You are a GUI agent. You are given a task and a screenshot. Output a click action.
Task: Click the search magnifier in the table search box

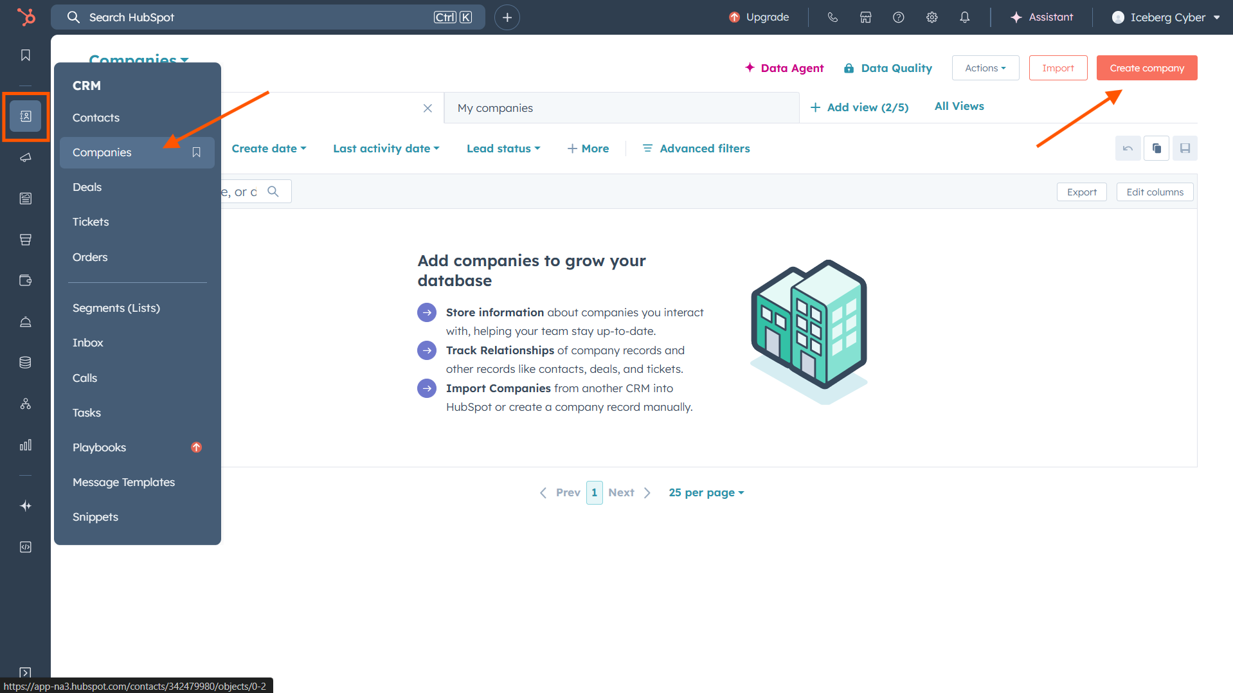[x=273, y=192]
